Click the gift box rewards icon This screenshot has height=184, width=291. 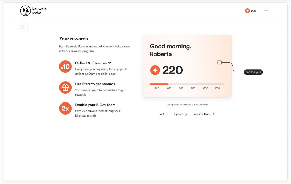click(65, 87)
